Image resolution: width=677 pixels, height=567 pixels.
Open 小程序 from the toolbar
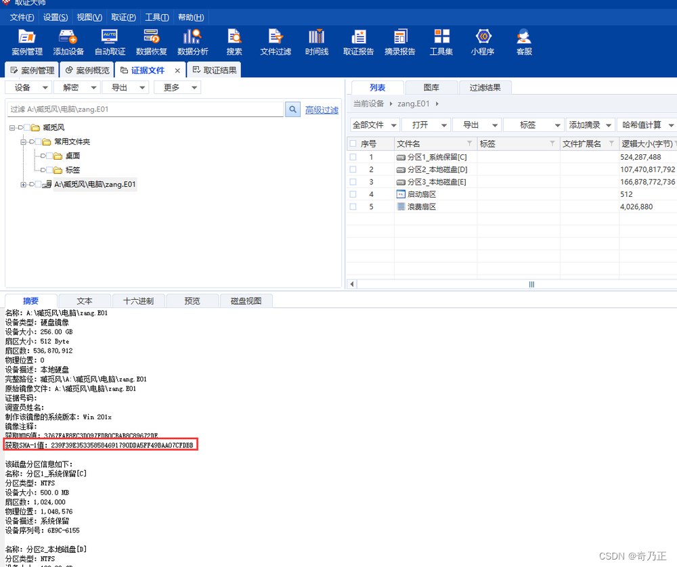pos(483,42)
